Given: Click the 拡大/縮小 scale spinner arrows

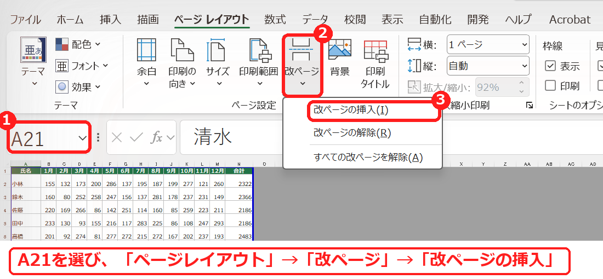Looking at the screenshot, I should (x=521, y=87).
